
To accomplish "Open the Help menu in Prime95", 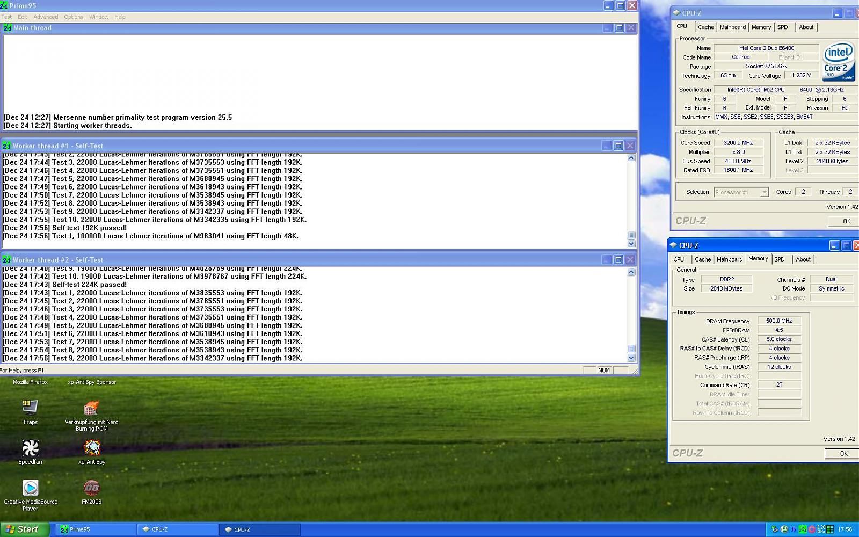I will click(x=120, y=17).
